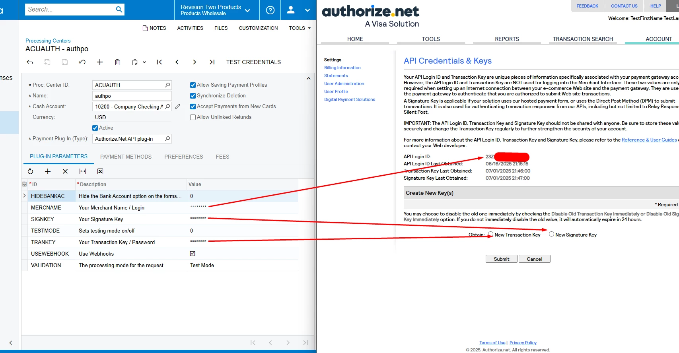Open User Administration settings link

[344, 83]
